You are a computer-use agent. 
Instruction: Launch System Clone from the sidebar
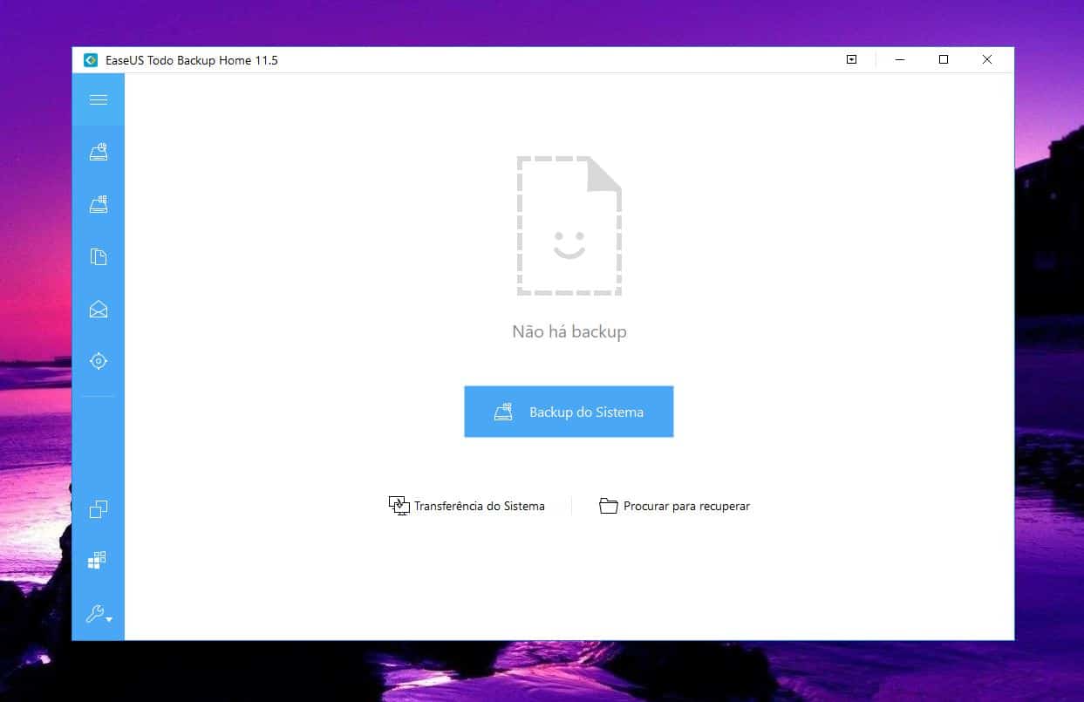pos(99,560)
